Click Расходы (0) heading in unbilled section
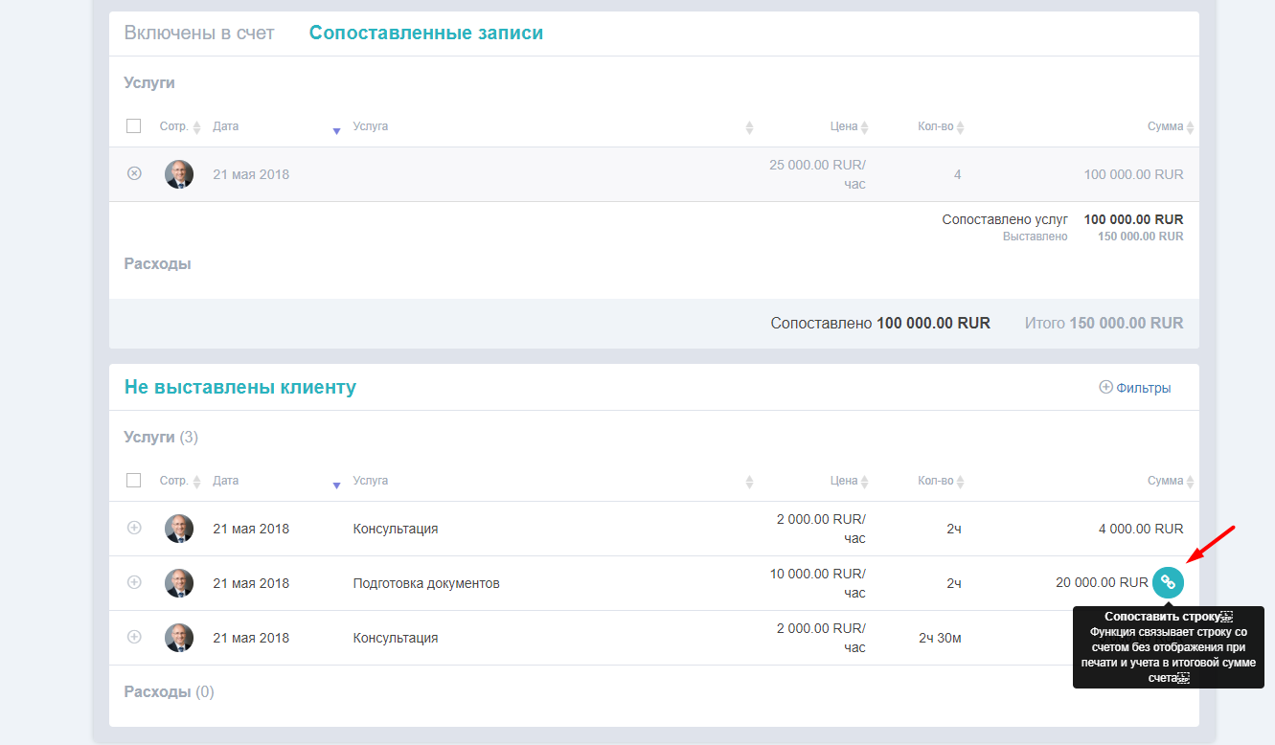 click(x=170, y=691)
